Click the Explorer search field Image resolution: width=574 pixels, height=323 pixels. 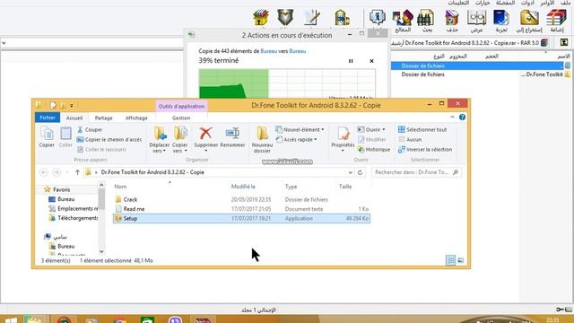pyautogui.click(x=416, y=172)
